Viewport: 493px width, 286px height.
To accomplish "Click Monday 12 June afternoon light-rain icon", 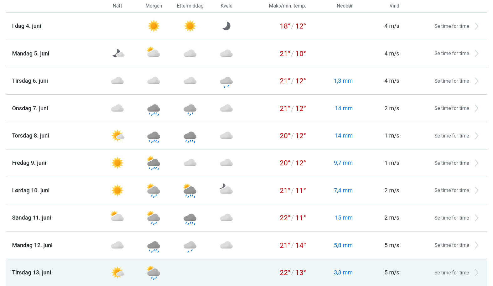I will coord(190,246).
